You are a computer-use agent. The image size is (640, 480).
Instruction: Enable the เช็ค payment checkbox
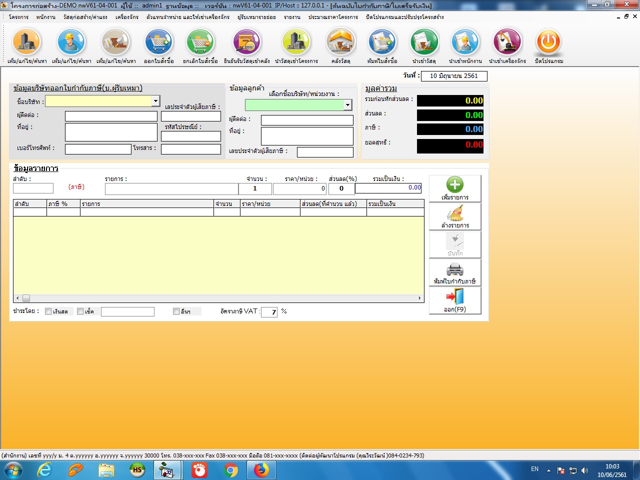(80, 311)
